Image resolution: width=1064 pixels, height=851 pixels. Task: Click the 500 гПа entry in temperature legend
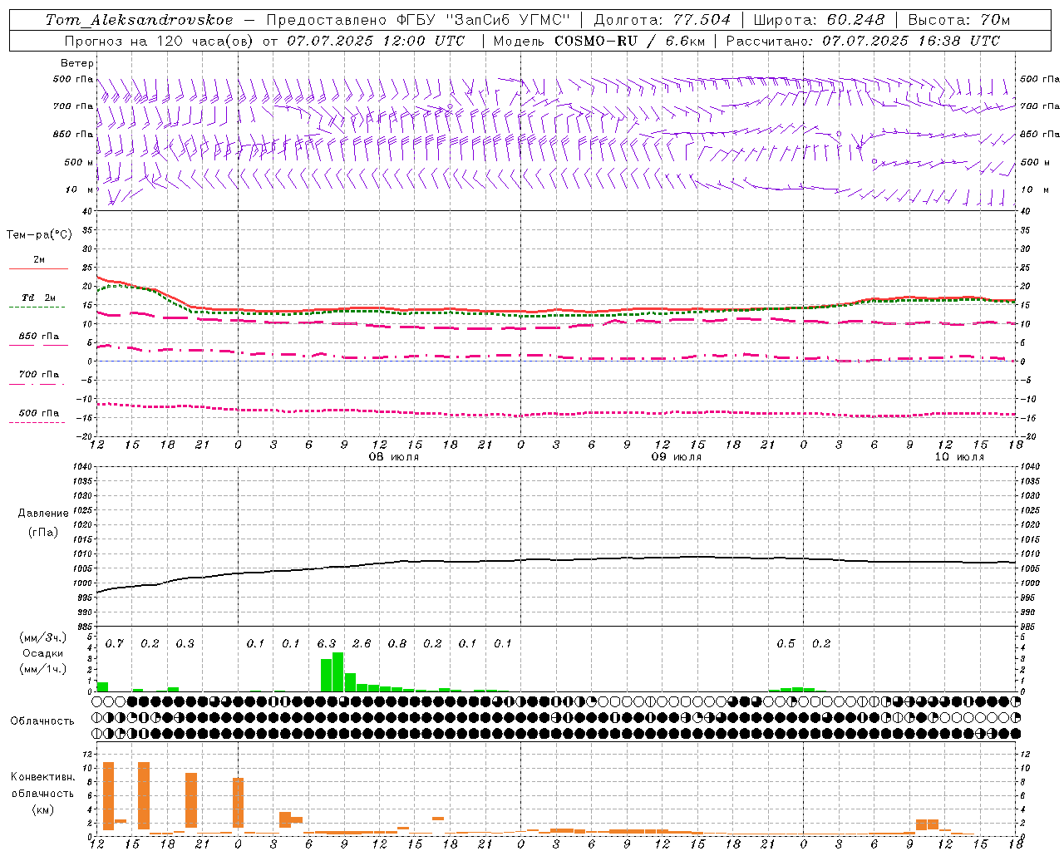pyautogui.click(x=38, y=416)
